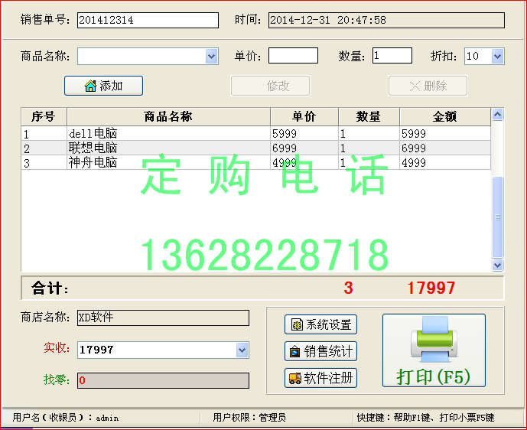
Task: Click row number 2 cell
Action: point(44,148)
